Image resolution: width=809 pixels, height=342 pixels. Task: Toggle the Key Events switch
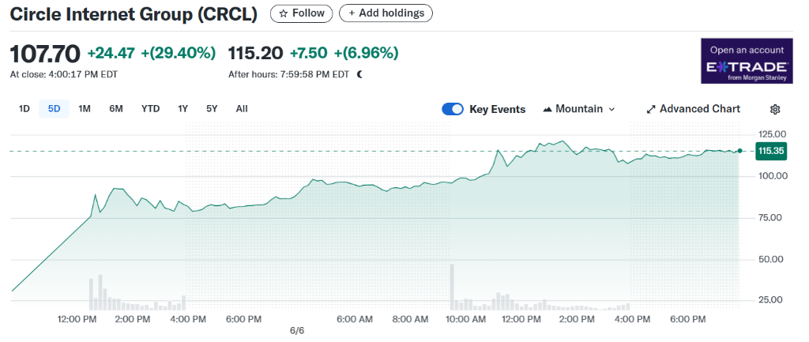click(453, 109)
